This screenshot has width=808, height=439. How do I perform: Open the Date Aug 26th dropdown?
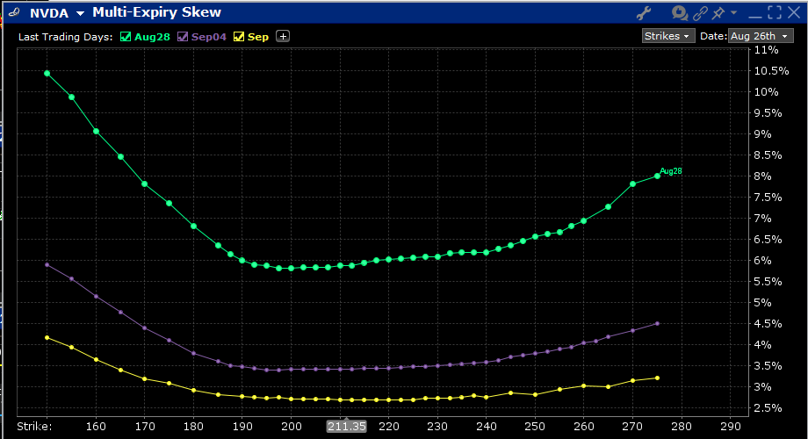761,36
